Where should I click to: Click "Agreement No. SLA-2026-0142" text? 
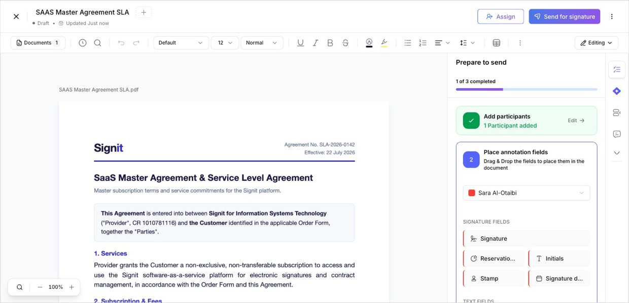click(x=320, y=145)
